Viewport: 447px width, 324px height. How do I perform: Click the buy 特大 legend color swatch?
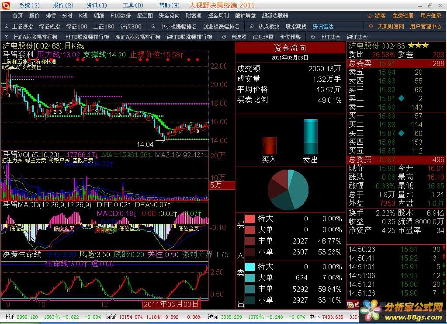click(x=250, y=219)
